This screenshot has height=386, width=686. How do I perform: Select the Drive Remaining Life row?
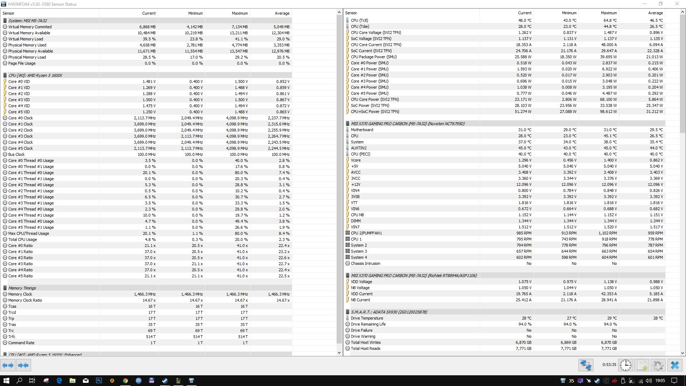(368, 324)
